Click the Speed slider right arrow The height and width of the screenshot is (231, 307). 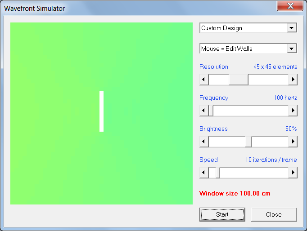point(293,173)
